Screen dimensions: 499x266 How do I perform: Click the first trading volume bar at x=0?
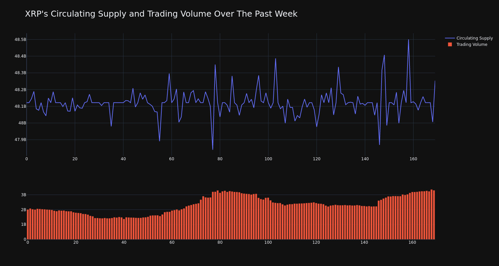pyautogui.click(x=28, y=224)
